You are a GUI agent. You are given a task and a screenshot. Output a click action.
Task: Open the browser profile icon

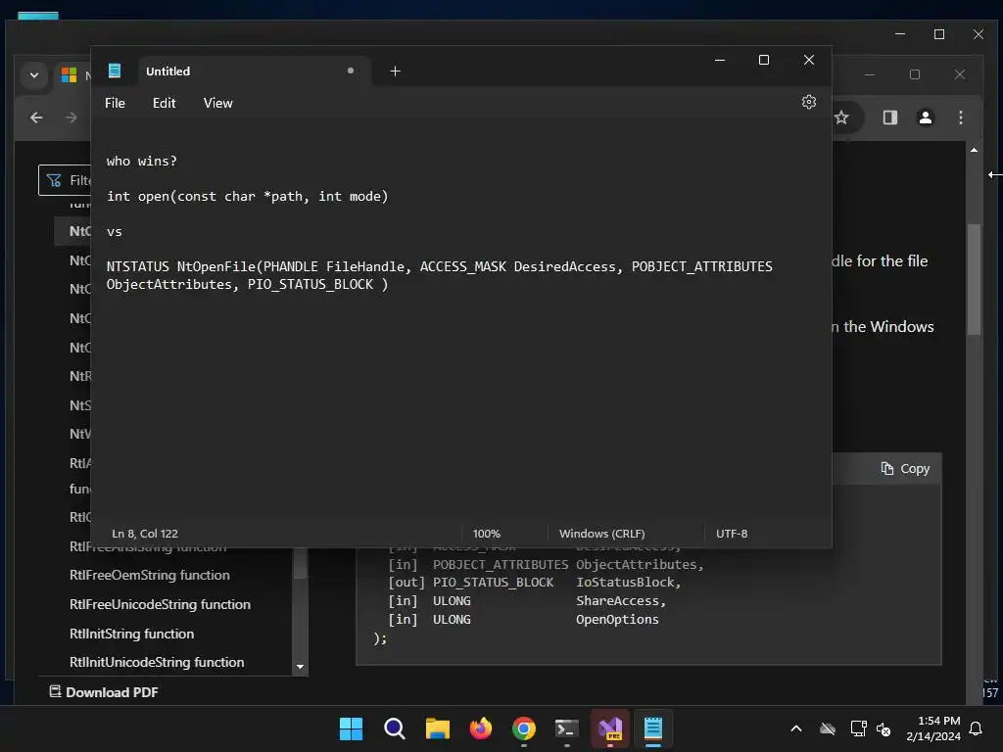tap(925, 117)
